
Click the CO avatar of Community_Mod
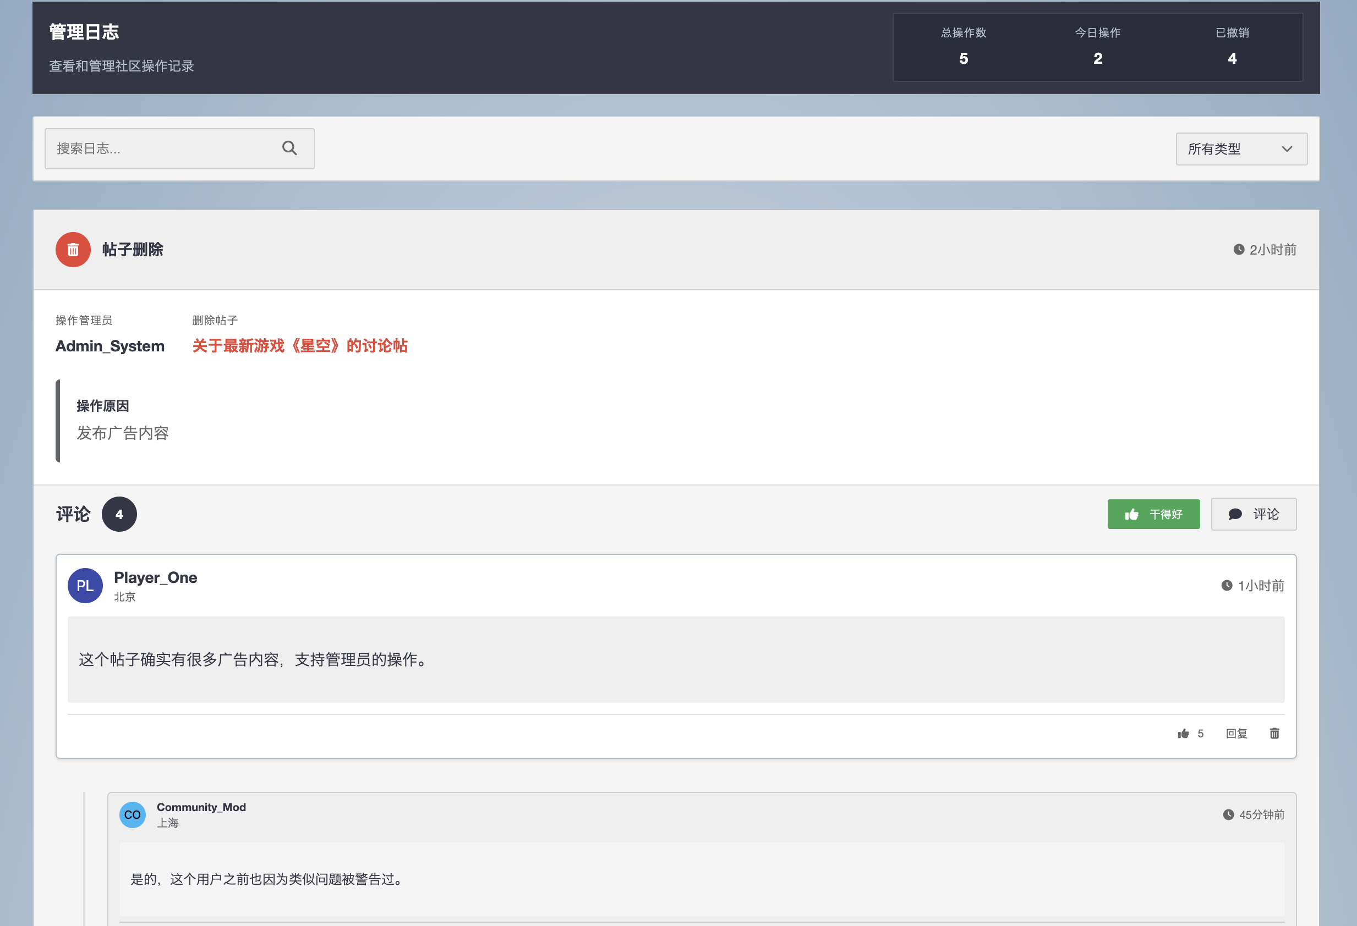point(133,814)
